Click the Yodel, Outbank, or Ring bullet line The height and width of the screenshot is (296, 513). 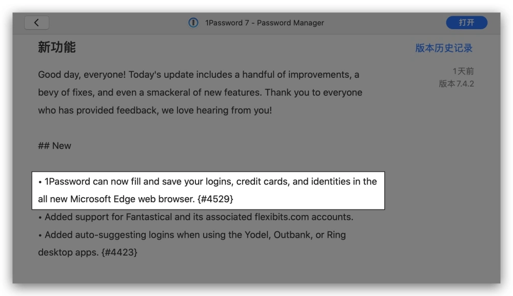[192, 235]
